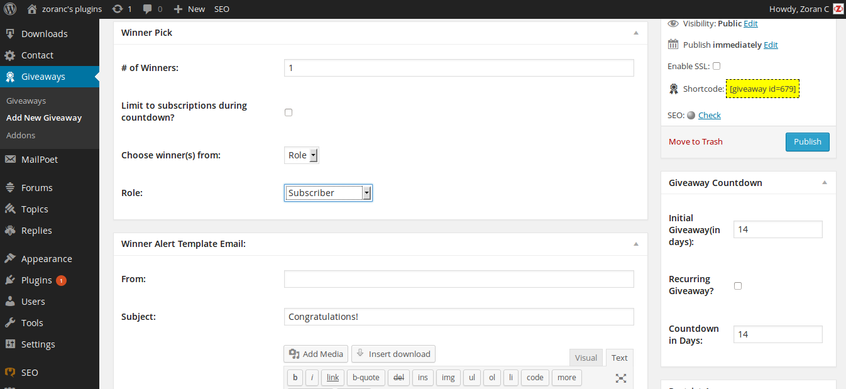Open the updates icon in admin bar
Image resolution: width=846 pixels, height=389 pixels.
(117, 9)
